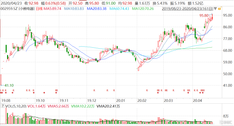Click the average price 均92.98
Screen dimensions: 234x126
(125, 3)
